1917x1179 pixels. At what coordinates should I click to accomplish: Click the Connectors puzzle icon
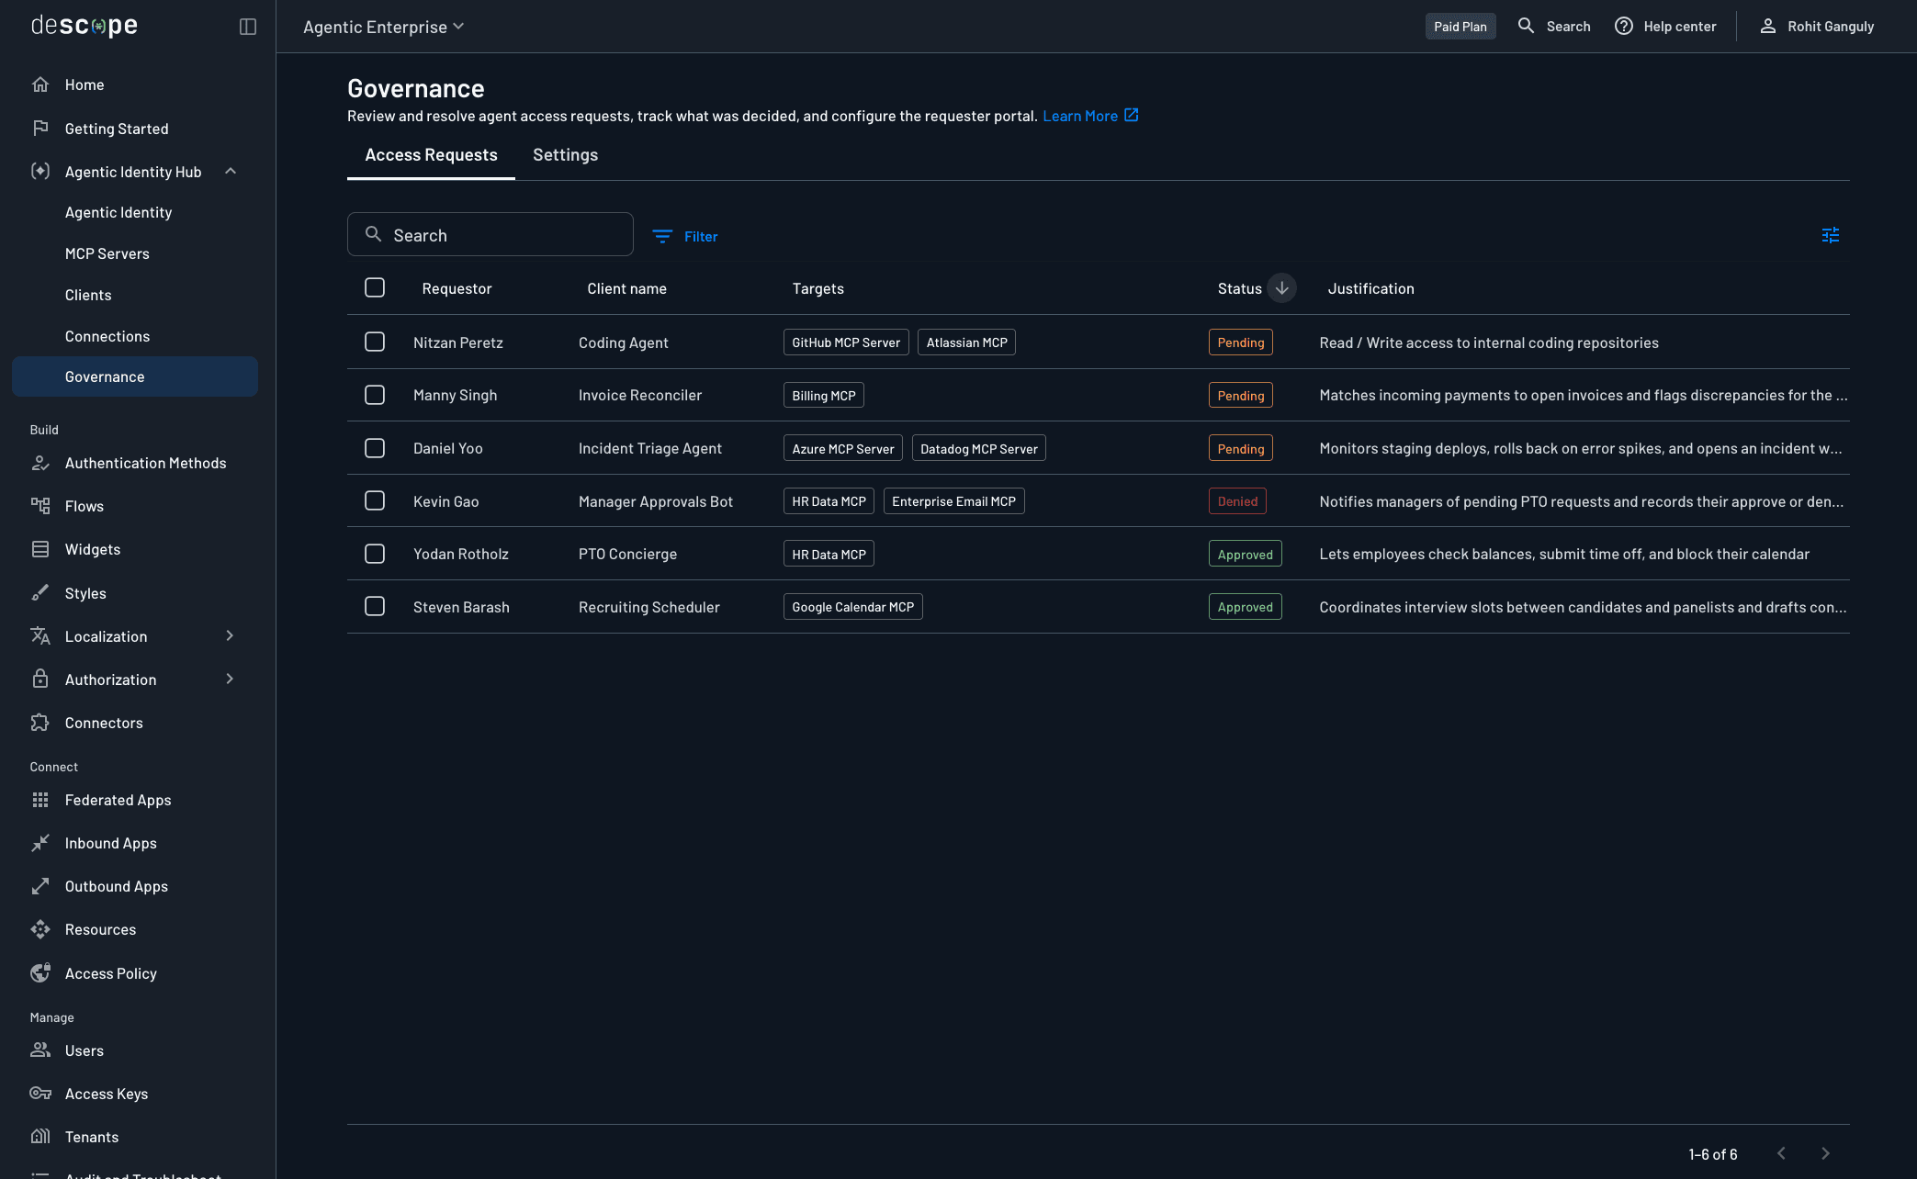tap(40, 723)
